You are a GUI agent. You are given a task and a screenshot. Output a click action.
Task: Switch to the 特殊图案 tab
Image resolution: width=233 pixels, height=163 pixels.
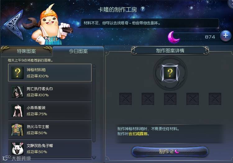(x=26, y=51)
